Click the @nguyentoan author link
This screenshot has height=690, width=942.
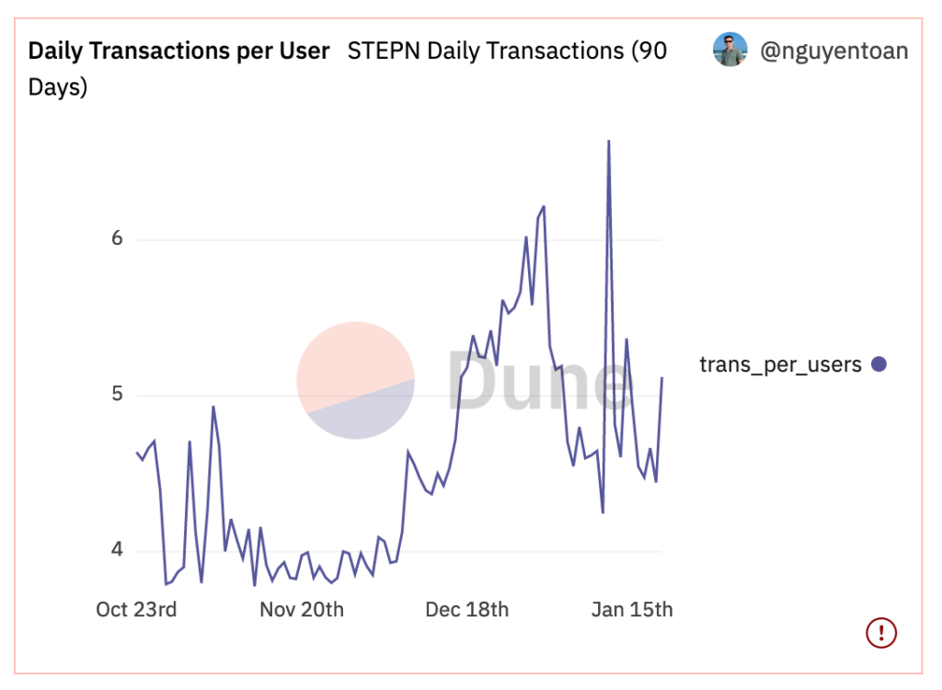pyautogui.click(x=833, y=52)
